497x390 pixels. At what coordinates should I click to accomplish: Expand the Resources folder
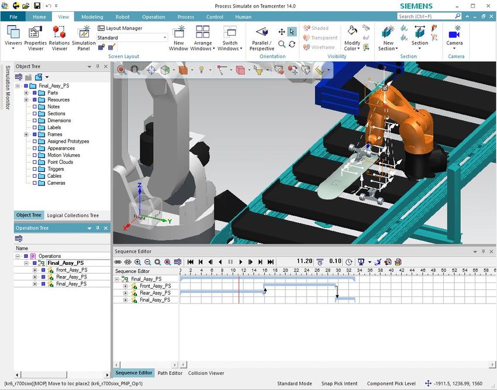(26, 100)
